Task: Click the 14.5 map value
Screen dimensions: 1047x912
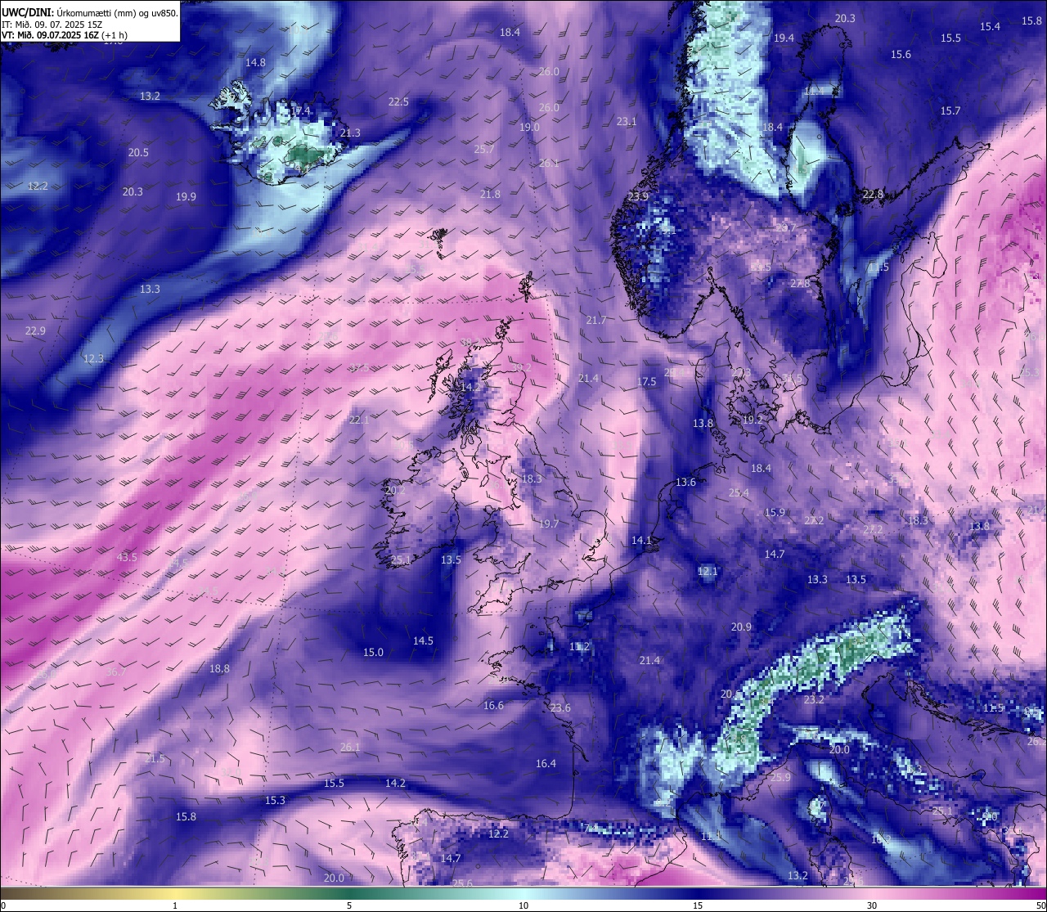Action: (x=423, y=640)
